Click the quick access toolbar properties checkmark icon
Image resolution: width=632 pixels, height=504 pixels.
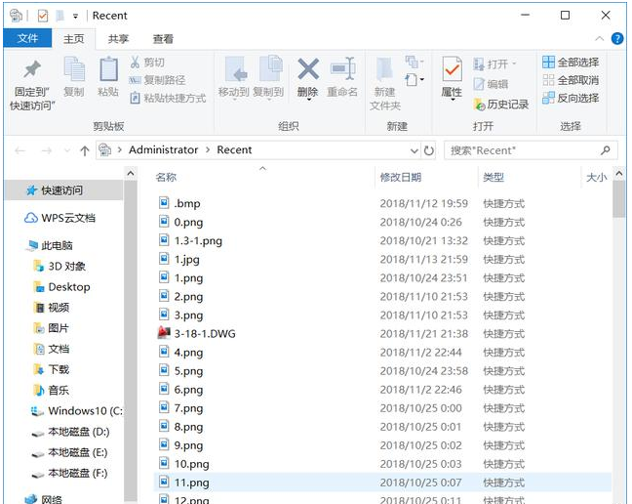click(42, 16)
